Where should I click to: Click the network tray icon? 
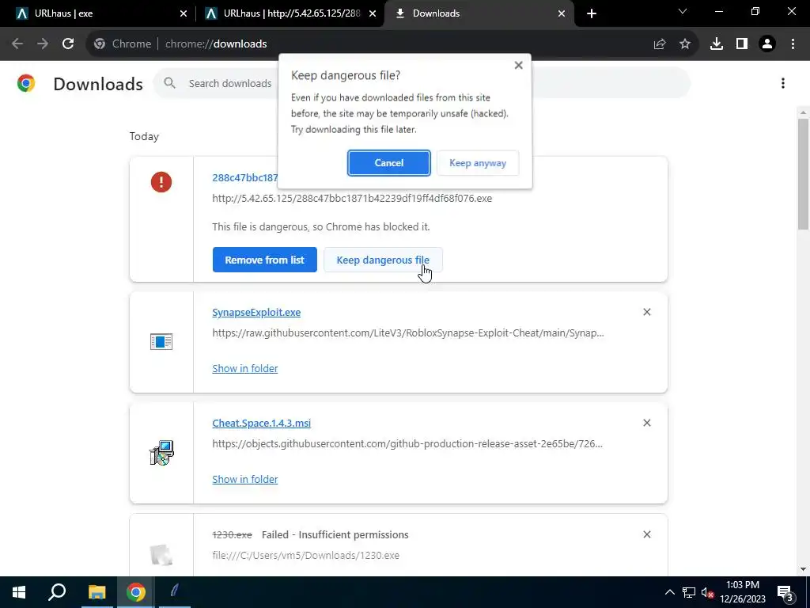point(689,592)
